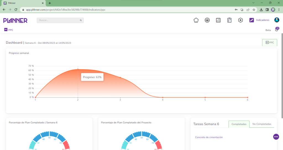
Task: Bookmark this page with star icon
Action: tap(254, 9)
